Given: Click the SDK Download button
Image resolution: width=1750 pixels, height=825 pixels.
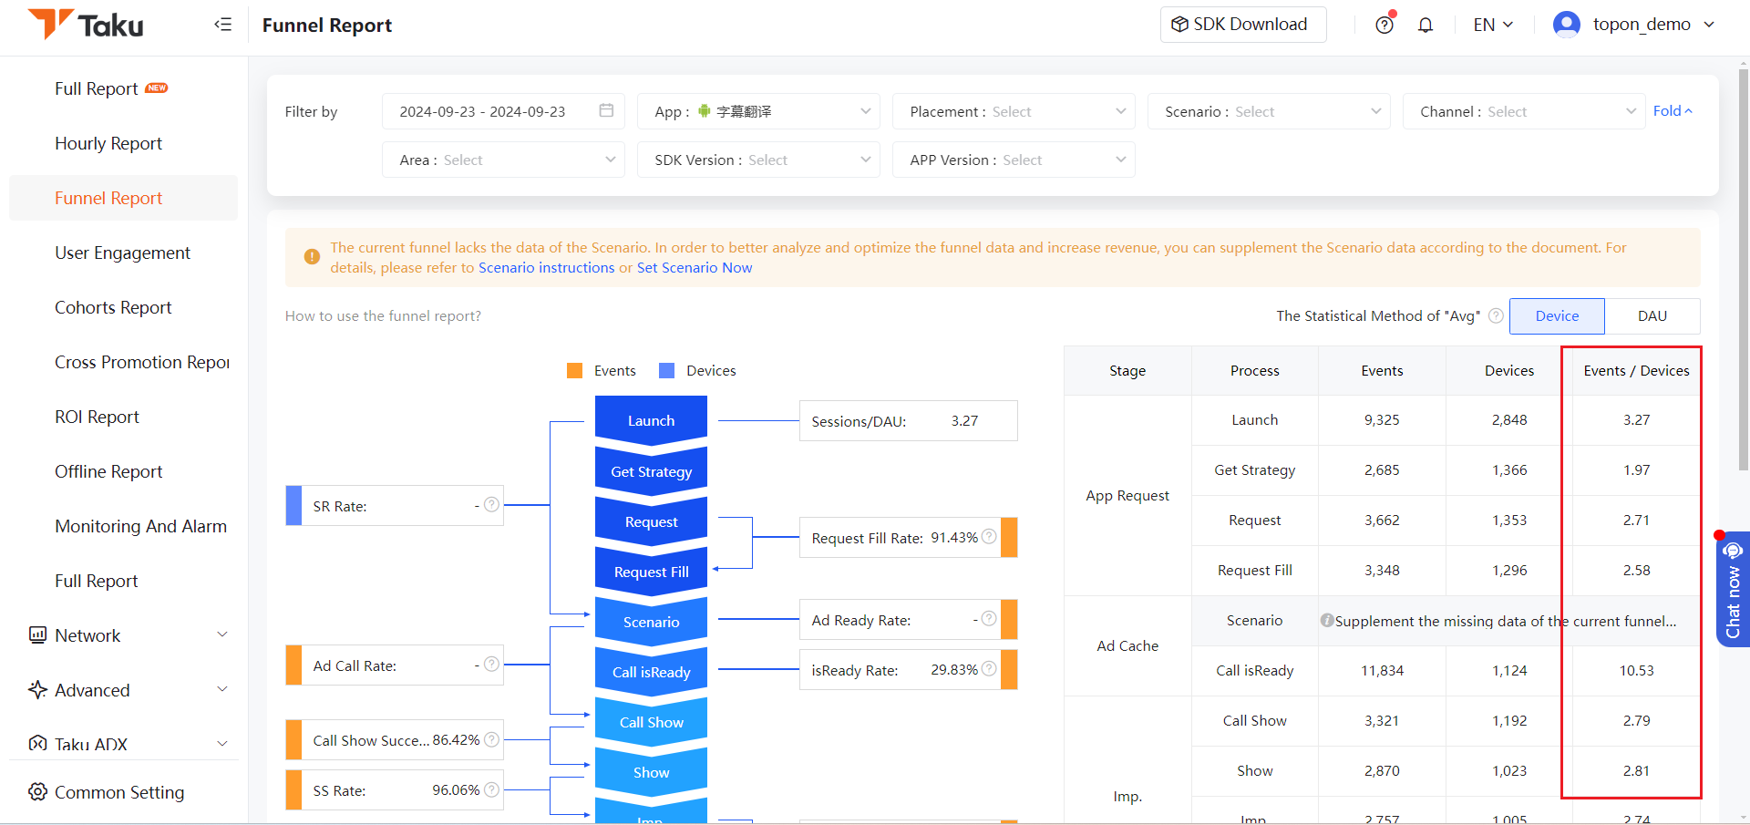Looking at the screenshot, I should click(1243, 25).
